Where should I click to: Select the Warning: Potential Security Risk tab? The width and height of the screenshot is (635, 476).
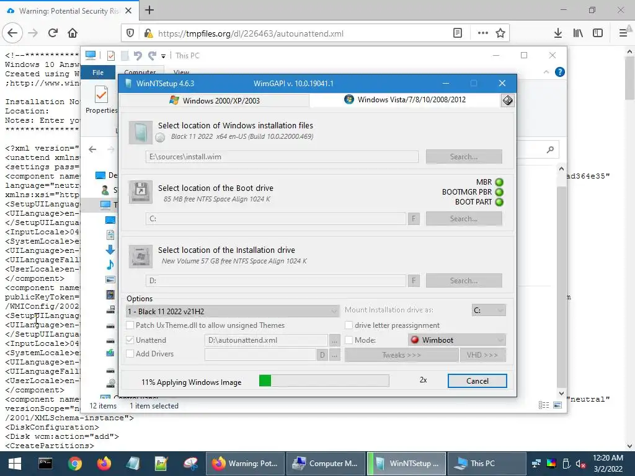(69, 11)
